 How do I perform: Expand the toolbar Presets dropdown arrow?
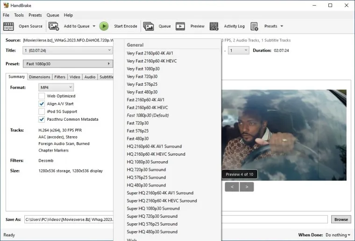point(282,26)
